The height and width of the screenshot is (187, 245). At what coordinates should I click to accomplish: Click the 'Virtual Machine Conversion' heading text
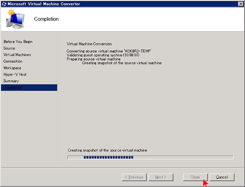coord(89,44)
